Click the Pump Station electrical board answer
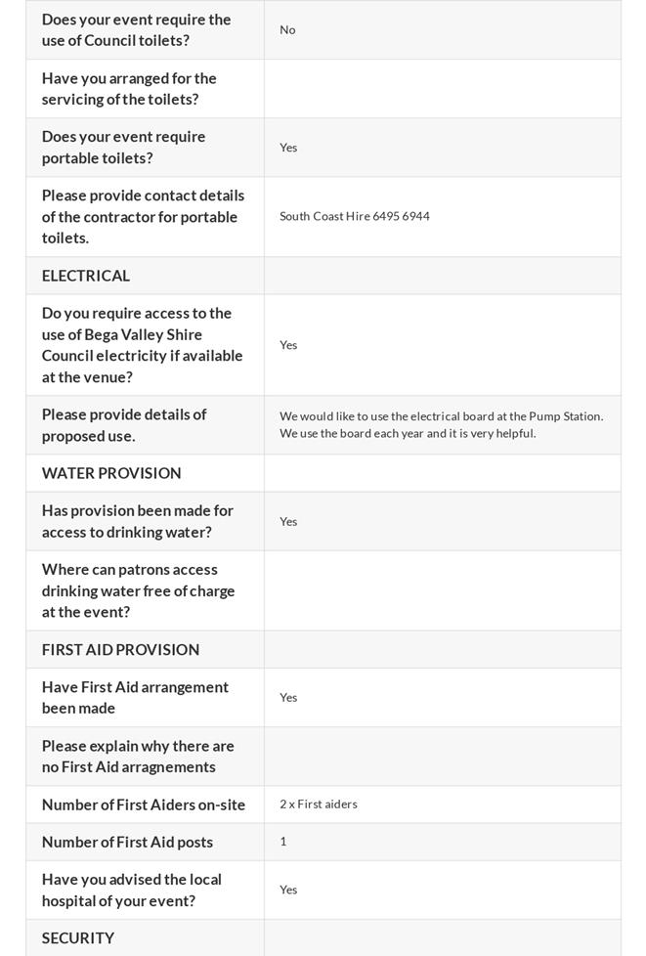Screen dimensions: 646x956 441,424
